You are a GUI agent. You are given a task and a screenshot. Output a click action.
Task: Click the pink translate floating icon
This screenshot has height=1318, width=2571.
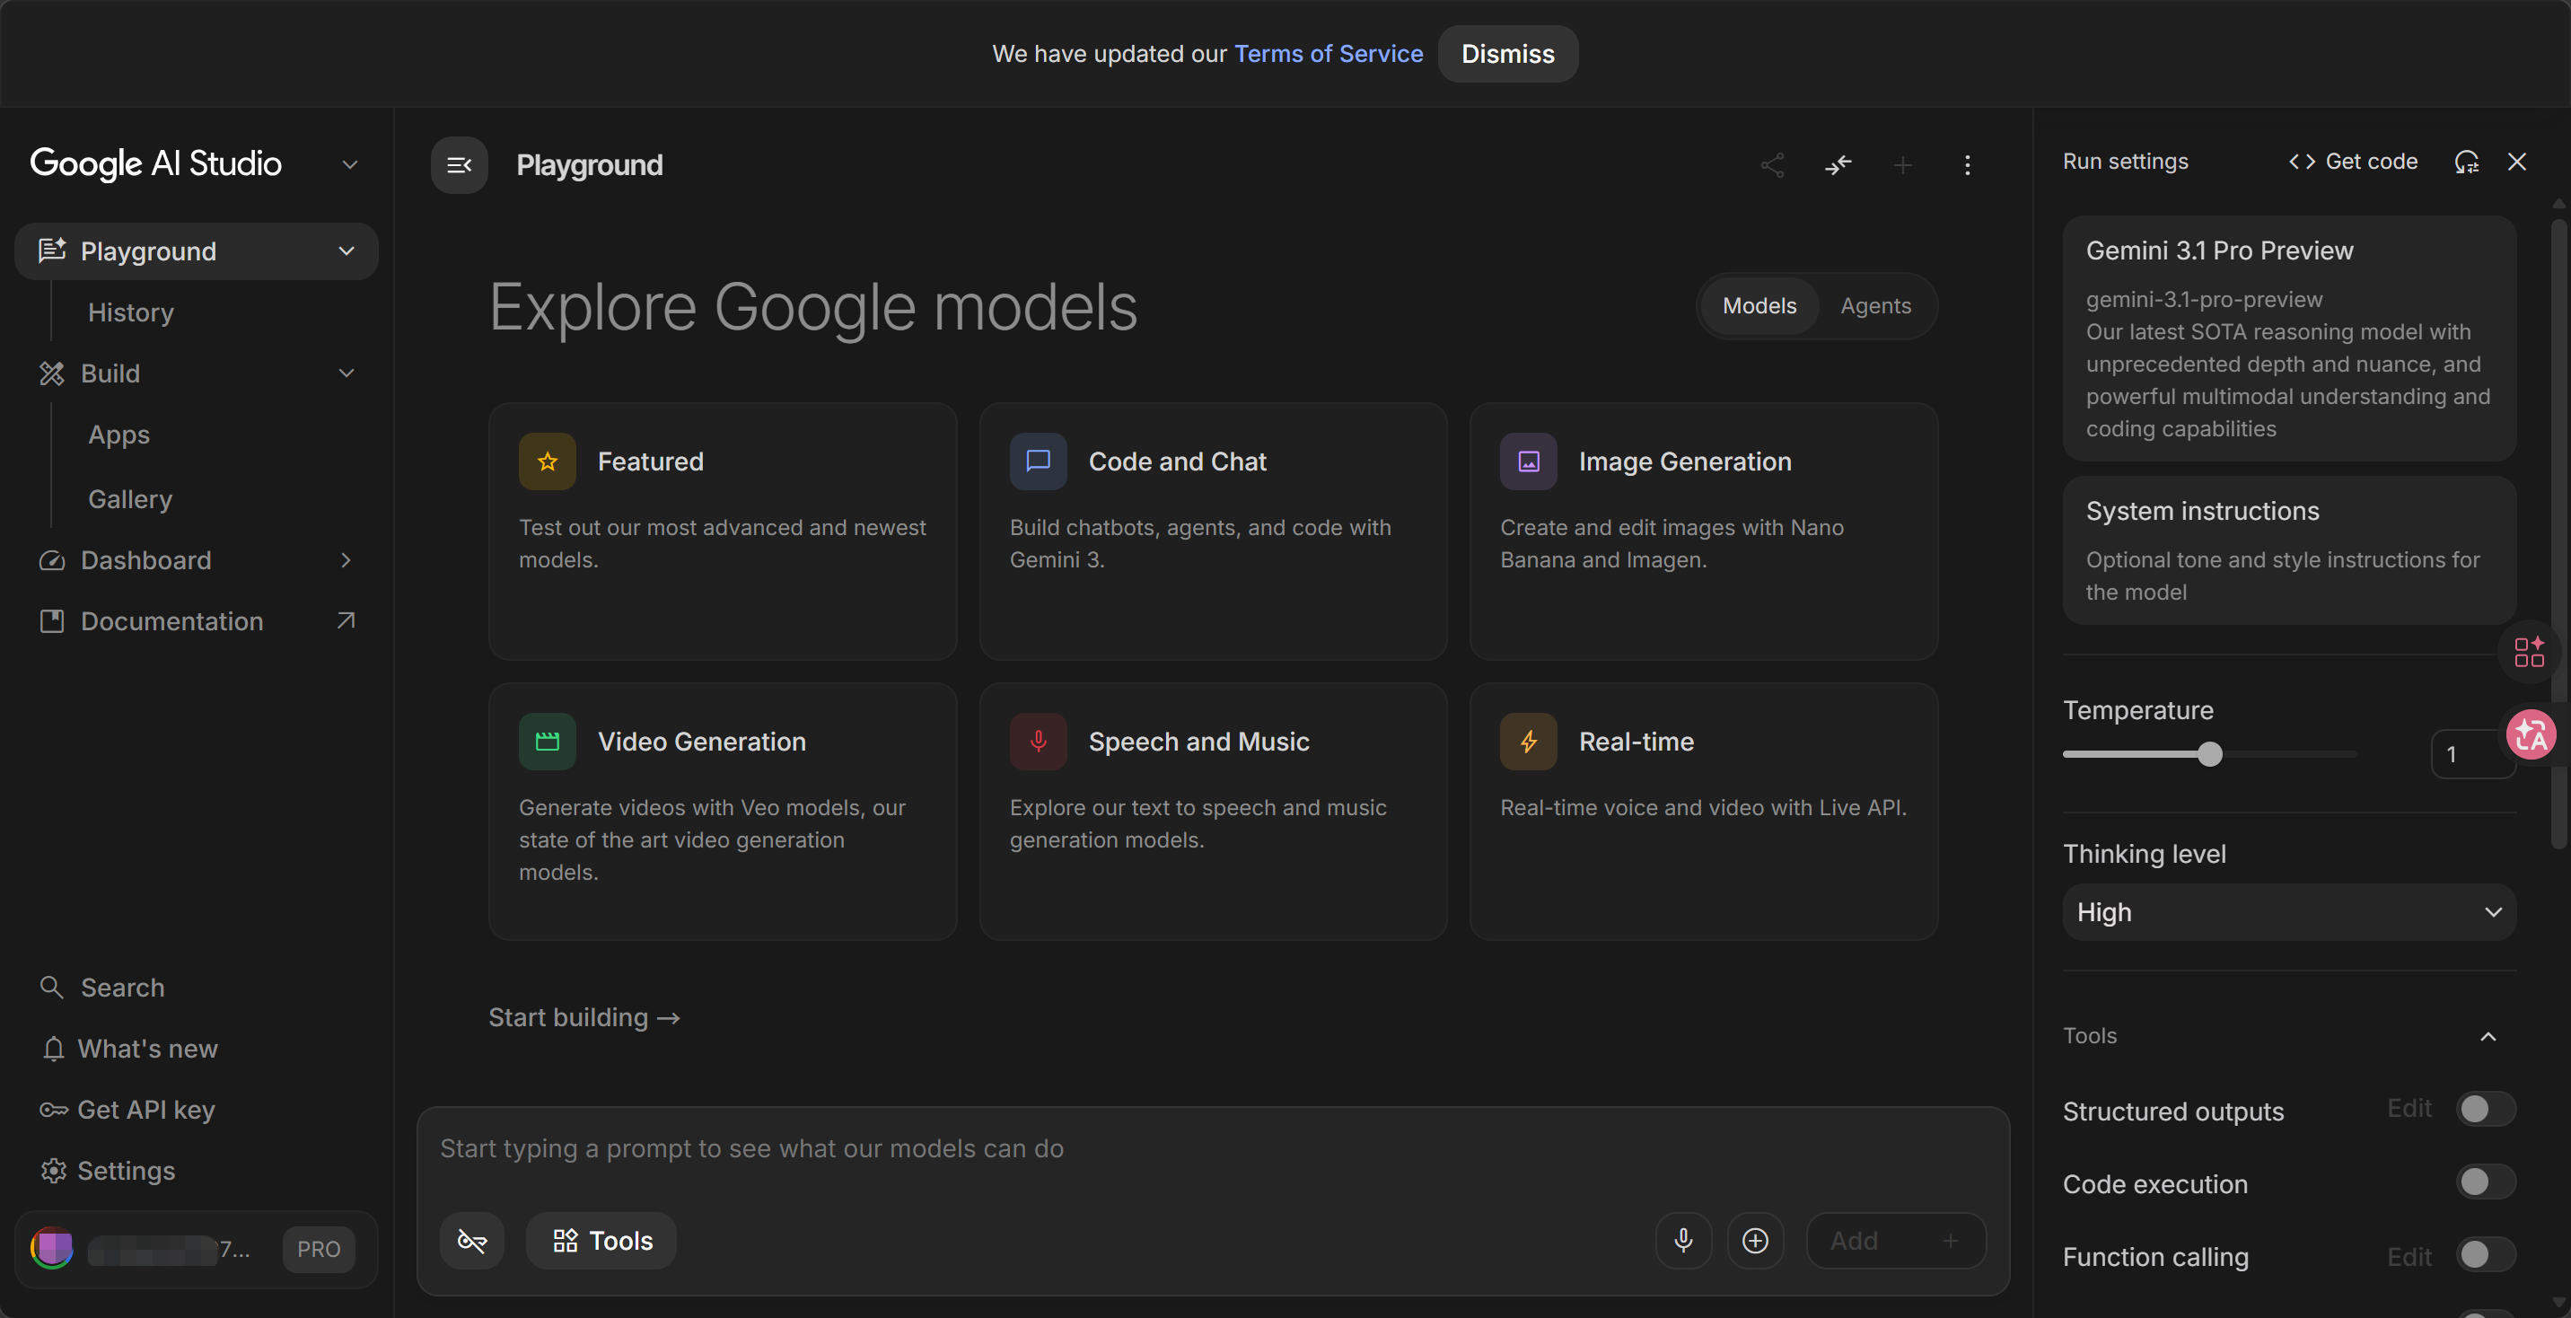(2532, 736)
